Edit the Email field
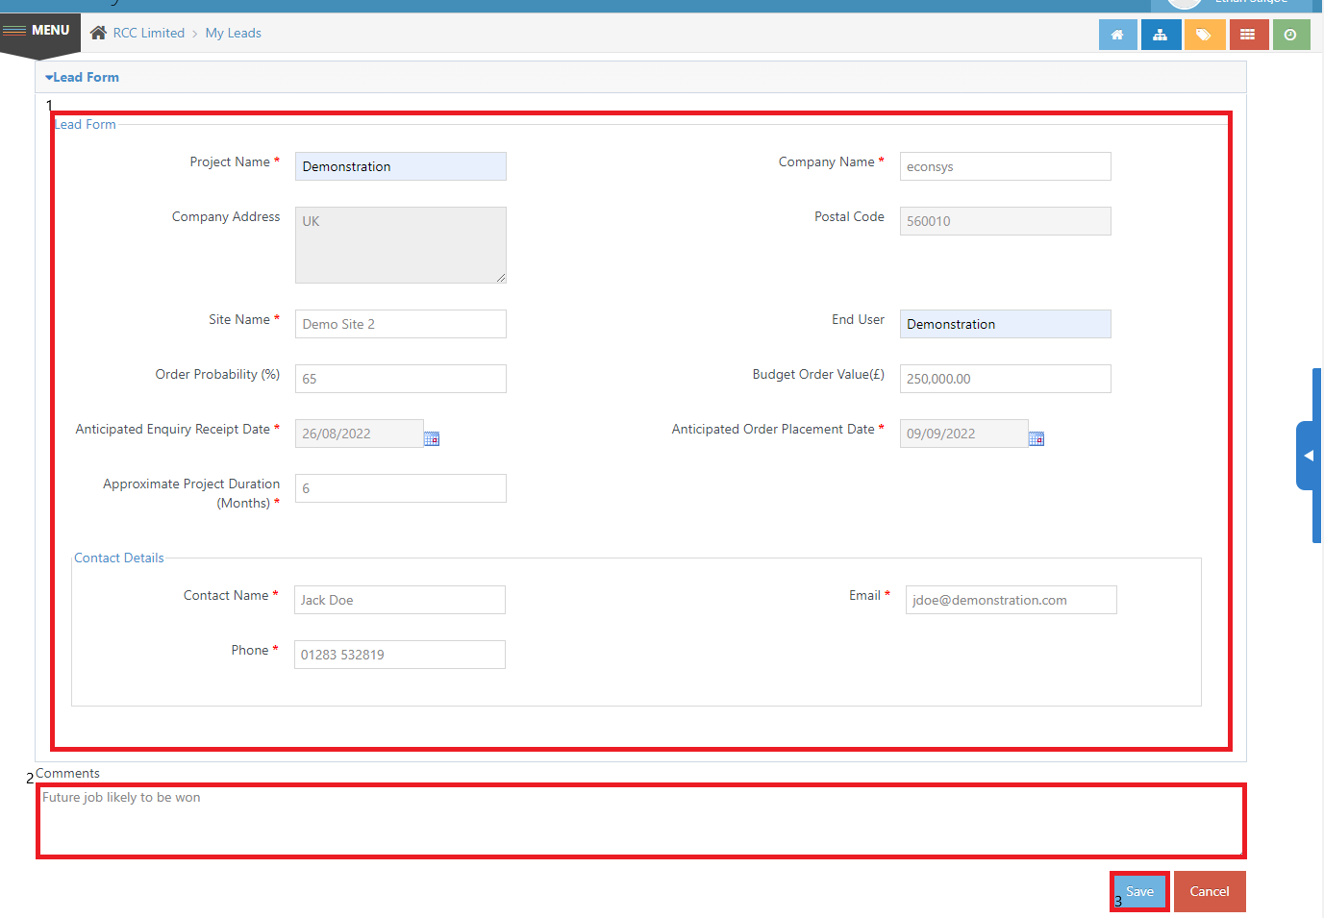Screen dimensions: 1324x918 point(1011,600)
